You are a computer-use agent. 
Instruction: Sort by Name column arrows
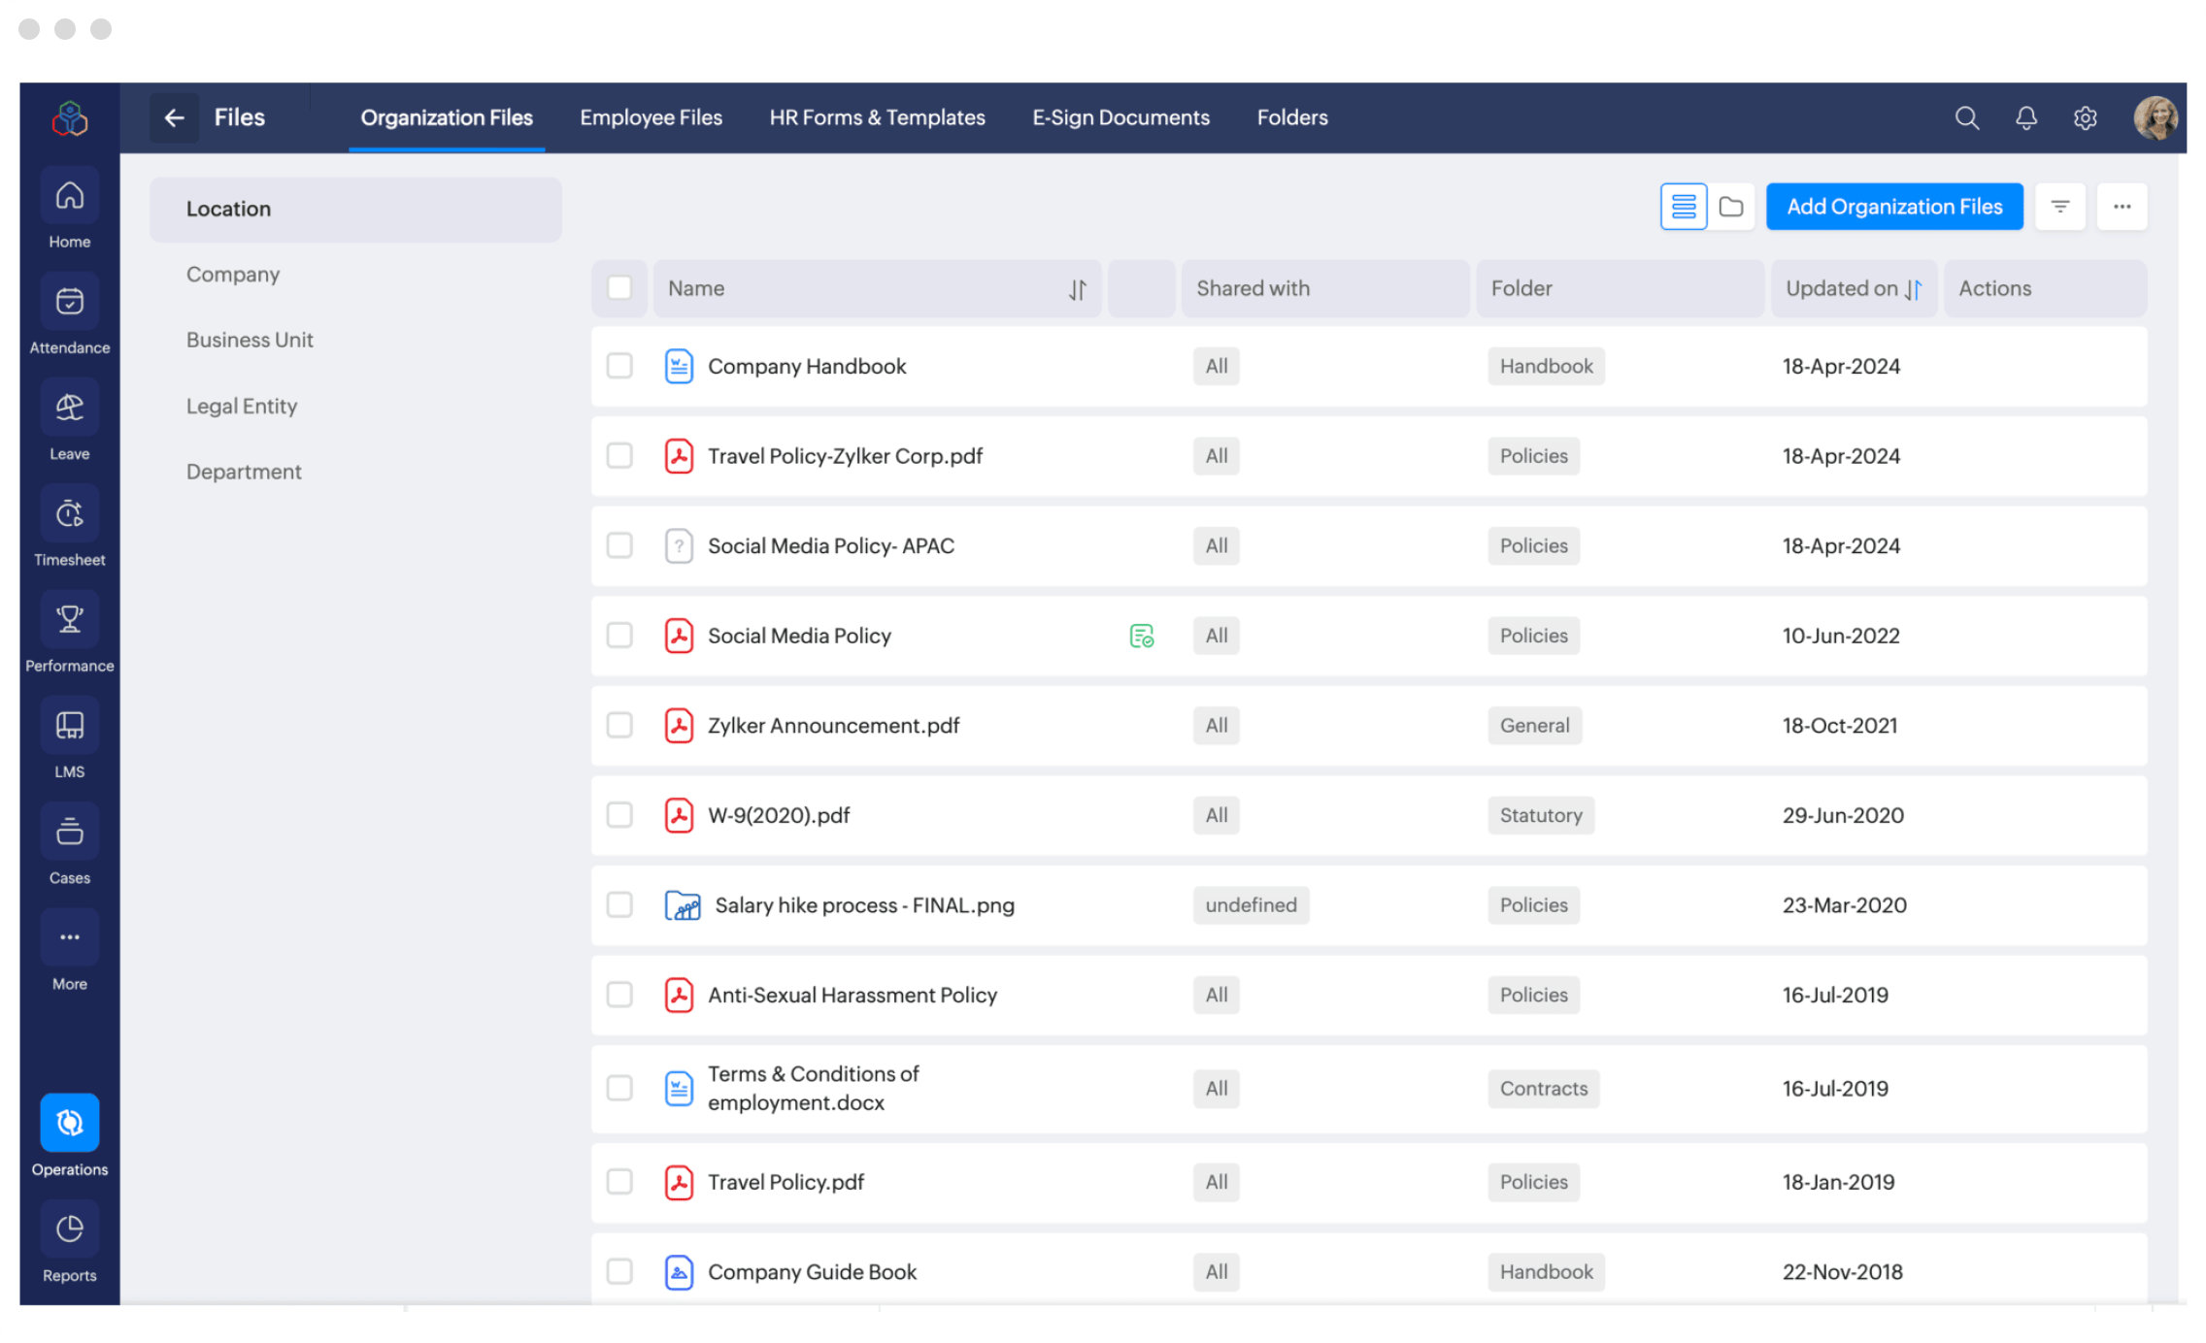1077,289
